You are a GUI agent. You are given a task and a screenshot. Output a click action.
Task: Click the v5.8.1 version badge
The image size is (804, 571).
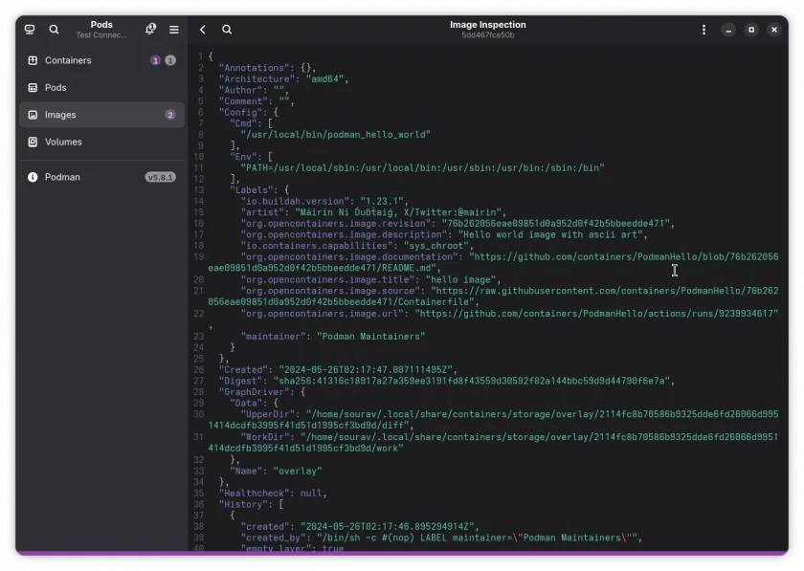161,177
